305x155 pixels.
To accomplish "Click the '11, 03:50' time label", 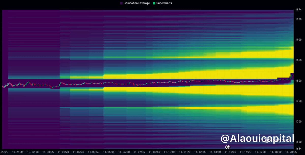I will (x=93, y=152).
